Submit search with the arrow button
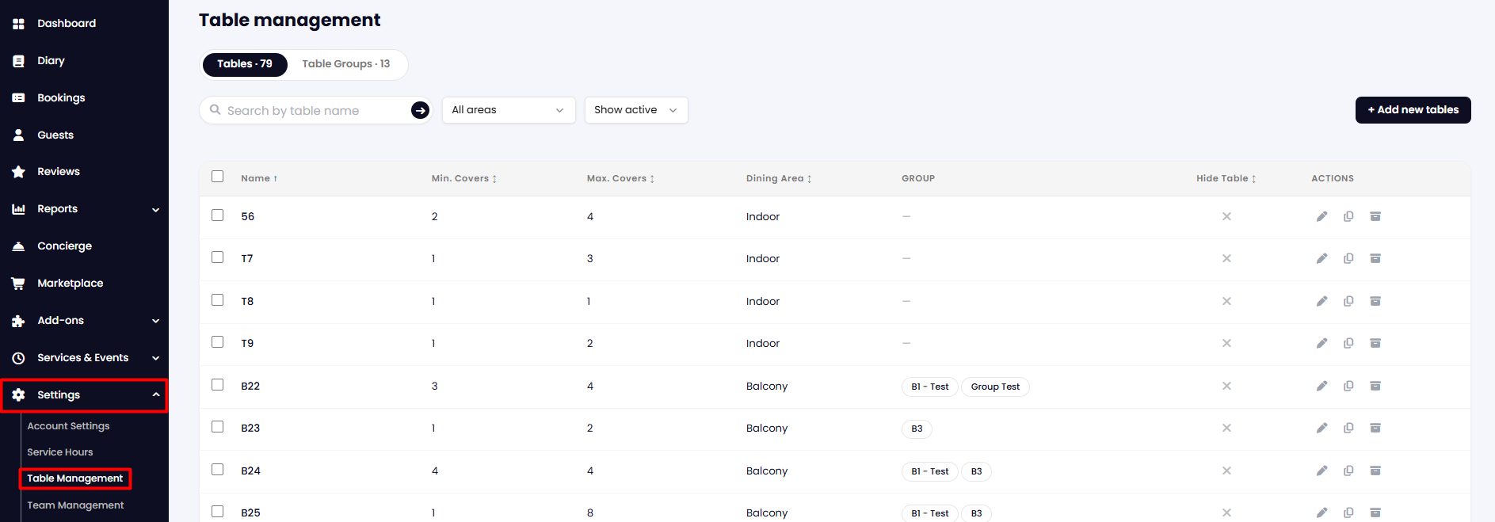Screen dimensions: 1495x522 (x=420, y=110)
